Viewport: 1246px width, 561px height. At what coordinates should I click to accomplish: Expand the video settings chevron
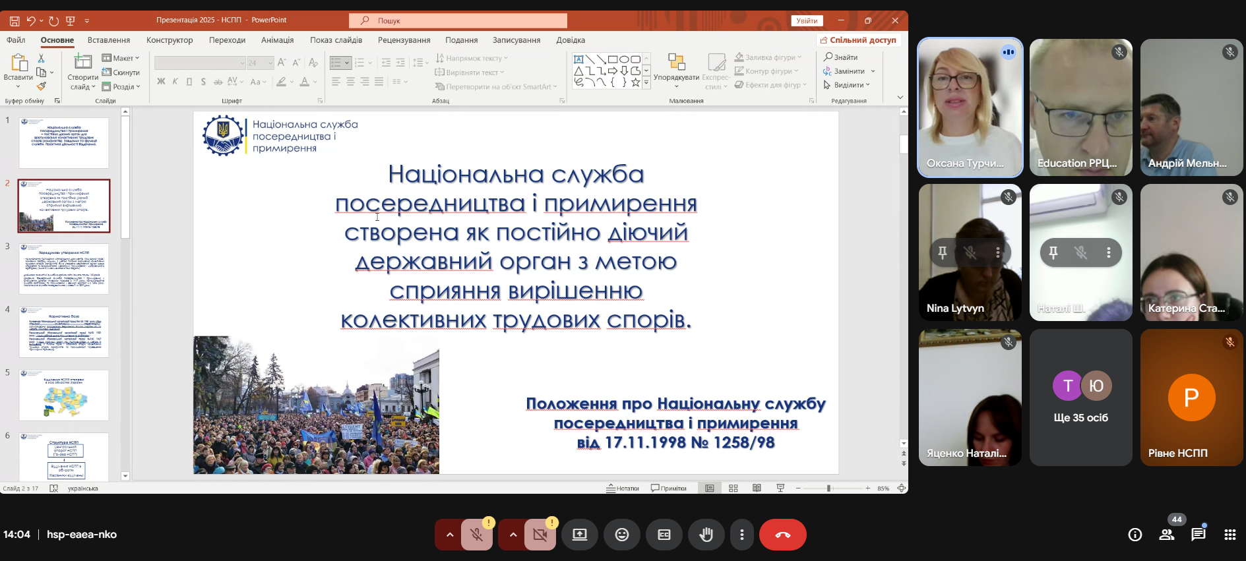pos(513,535)
